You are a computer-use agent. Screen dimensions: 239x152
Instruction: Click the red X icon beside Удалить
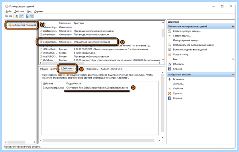coord(170,93)
